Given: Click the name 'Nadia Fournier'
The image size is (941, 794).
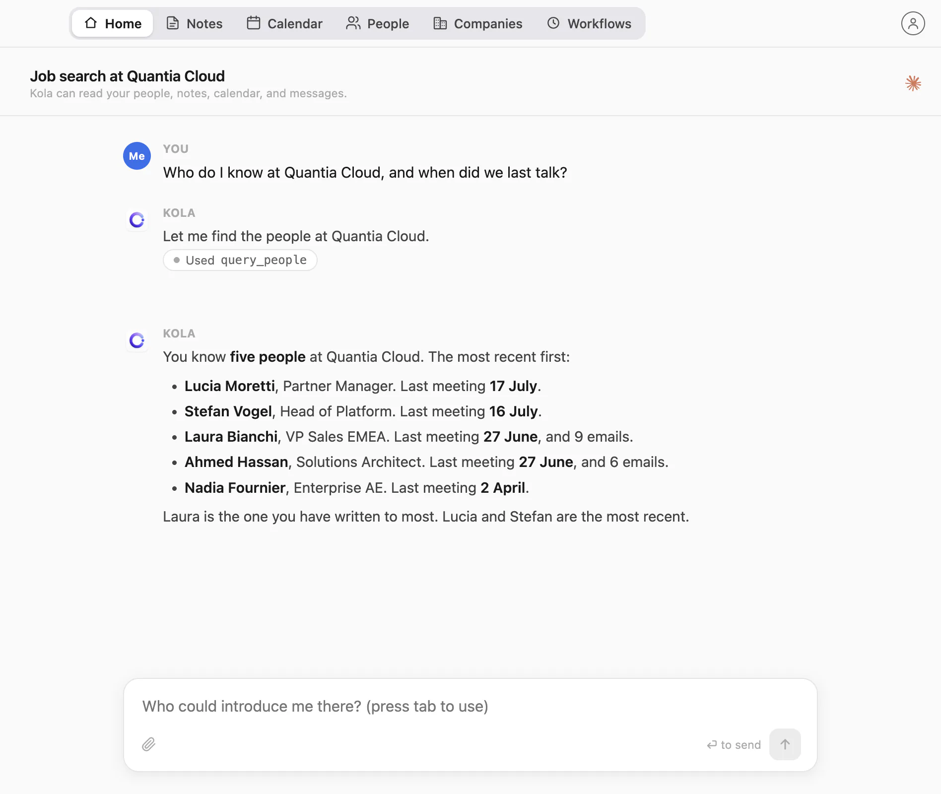Looking at the screenshot, I should point(235,488).
